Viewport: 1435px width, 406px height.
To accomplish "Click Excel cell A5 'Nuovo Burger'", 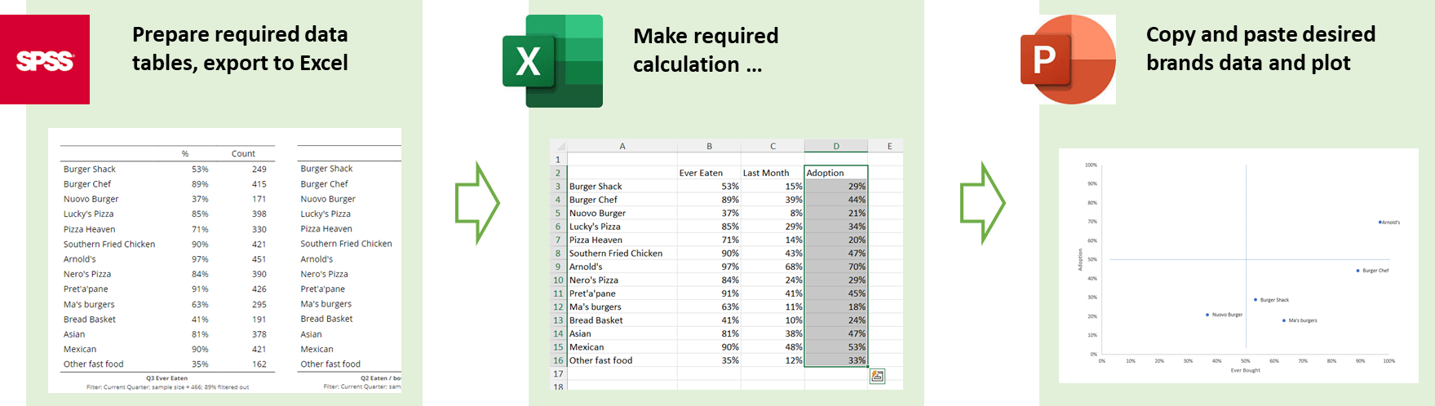I will click(622, 213).
